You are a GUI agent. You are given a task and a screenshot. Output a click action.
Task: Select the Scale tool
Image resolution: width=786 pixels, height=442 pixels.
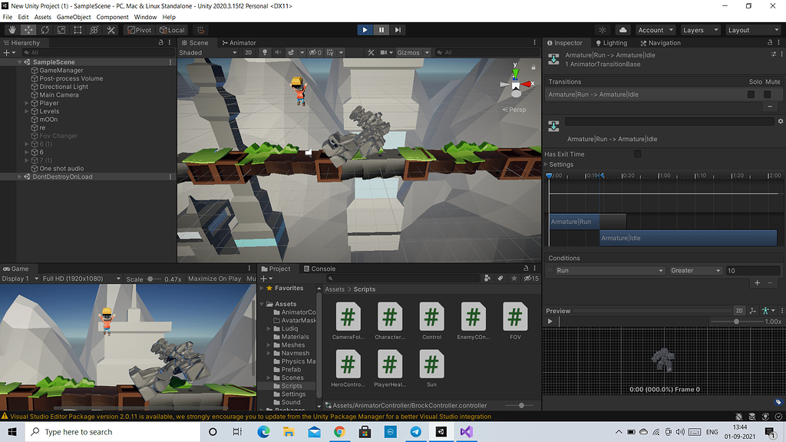point(61,29)
